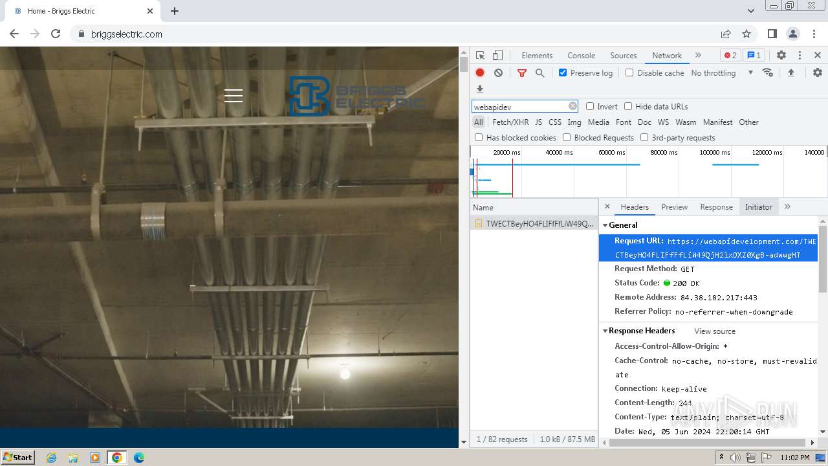Toggle the browser side panel

(x=772, y=34)
